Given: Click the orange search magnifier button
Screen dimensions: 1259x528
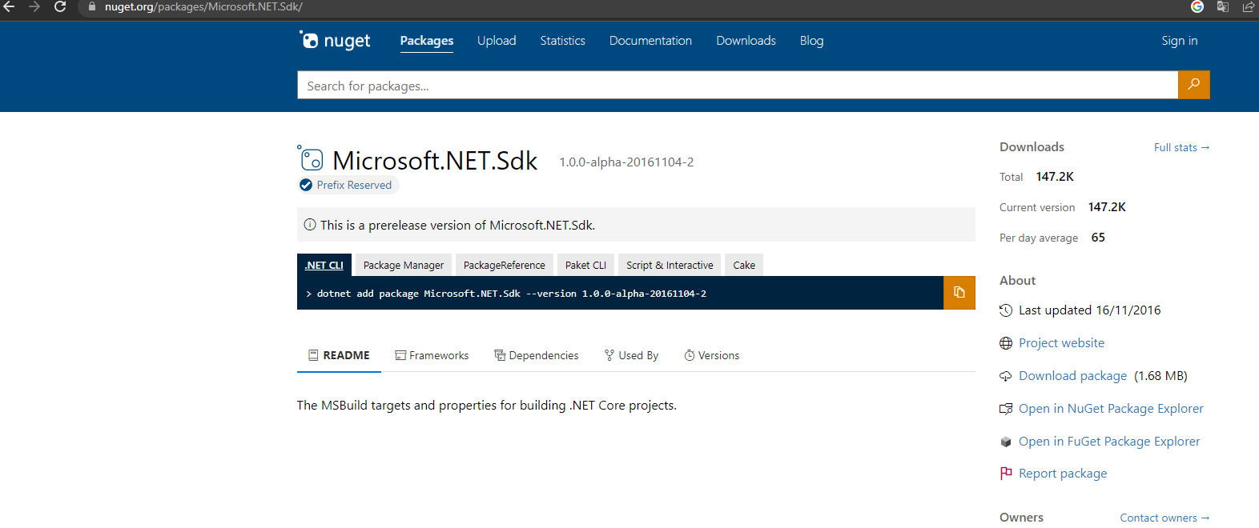Looking at the screenshot, I should 1193,85.
